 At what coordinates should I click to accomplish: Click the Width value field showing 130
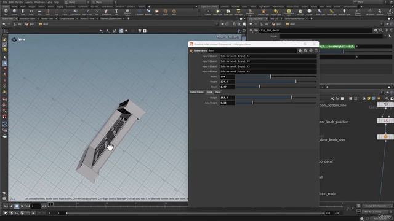point(227,76)
